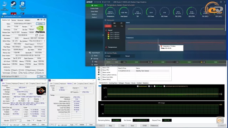This screenshot has width=228, height=128.
Task: Click the Bus Interface question mark in GPU-Z
Action: point(44,41)
